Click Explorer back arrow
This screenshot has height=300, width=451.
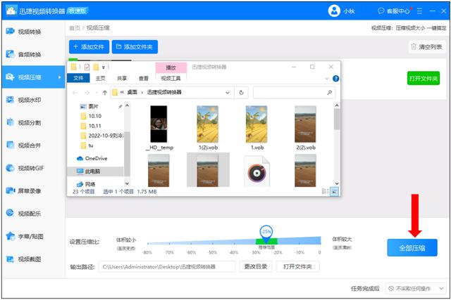click(x=75, y=93)
